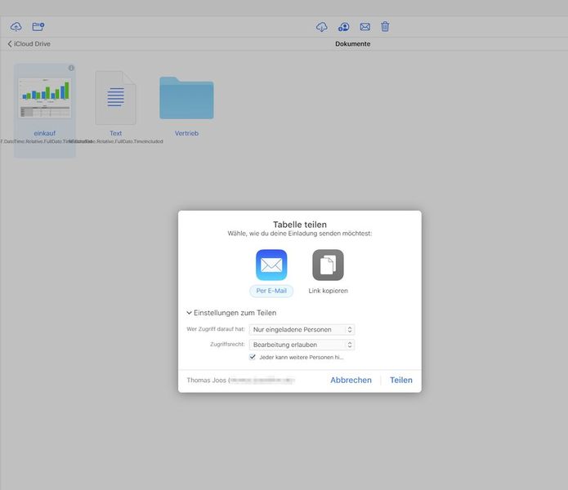Collapse Einstellungen zum Teilen section
The image size is (568, 490).
tap(231, 313)
